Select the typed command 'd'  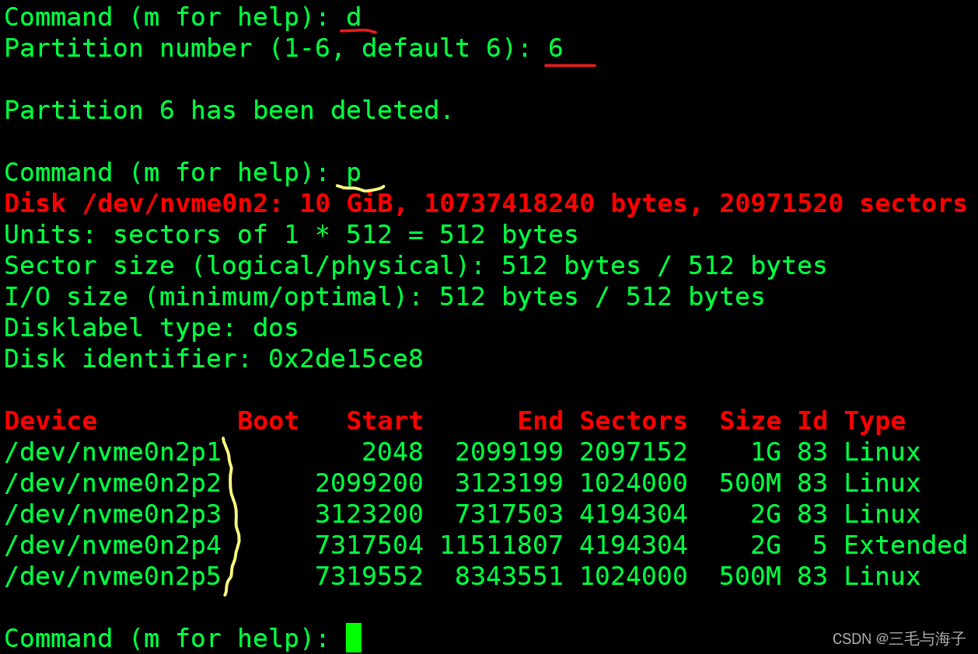point(354,16)
